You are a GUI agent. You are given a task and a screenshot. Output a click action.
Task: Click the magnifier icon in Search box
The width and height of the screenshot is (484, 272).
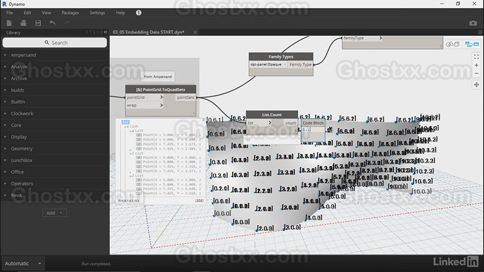pyautogui.click(x=47, y=42)
